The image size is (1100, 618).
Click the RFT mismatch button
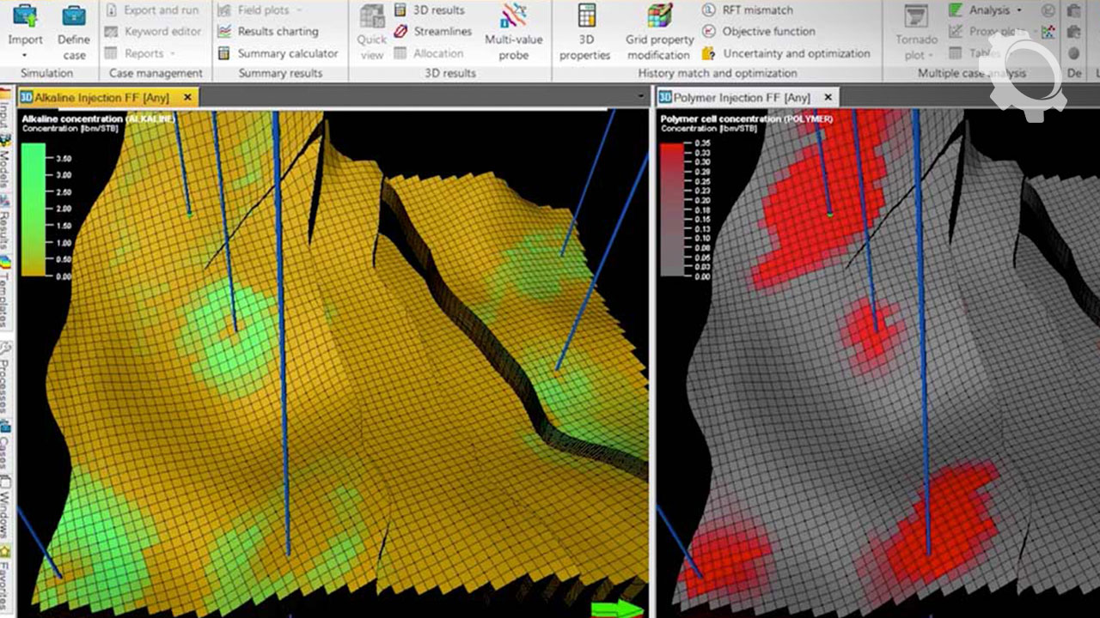point(747,10)
